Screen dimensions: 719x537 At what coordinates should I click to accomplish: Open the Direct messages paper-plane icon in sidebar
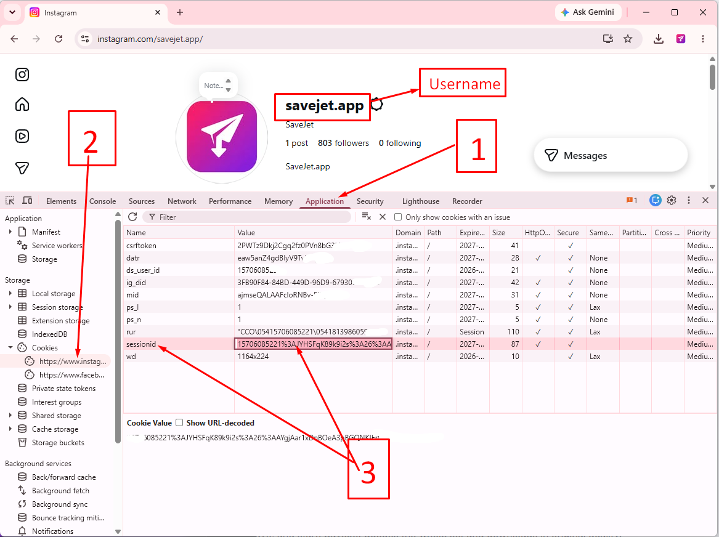[x=22, y=168]
